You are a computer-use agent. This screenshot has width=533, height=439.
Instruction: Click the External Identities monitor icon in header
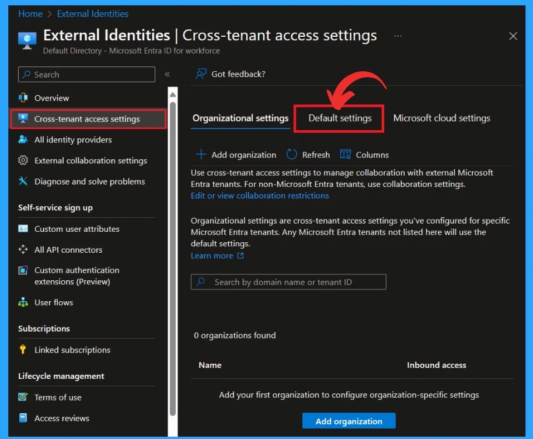pos(27,41)
